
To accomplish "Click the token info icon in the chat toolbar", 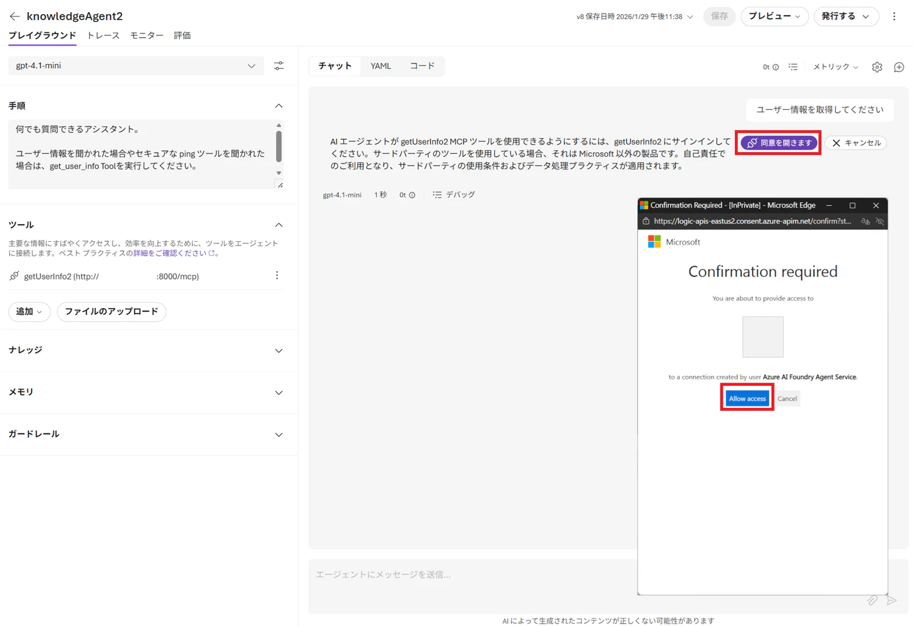I will [776, 67].
